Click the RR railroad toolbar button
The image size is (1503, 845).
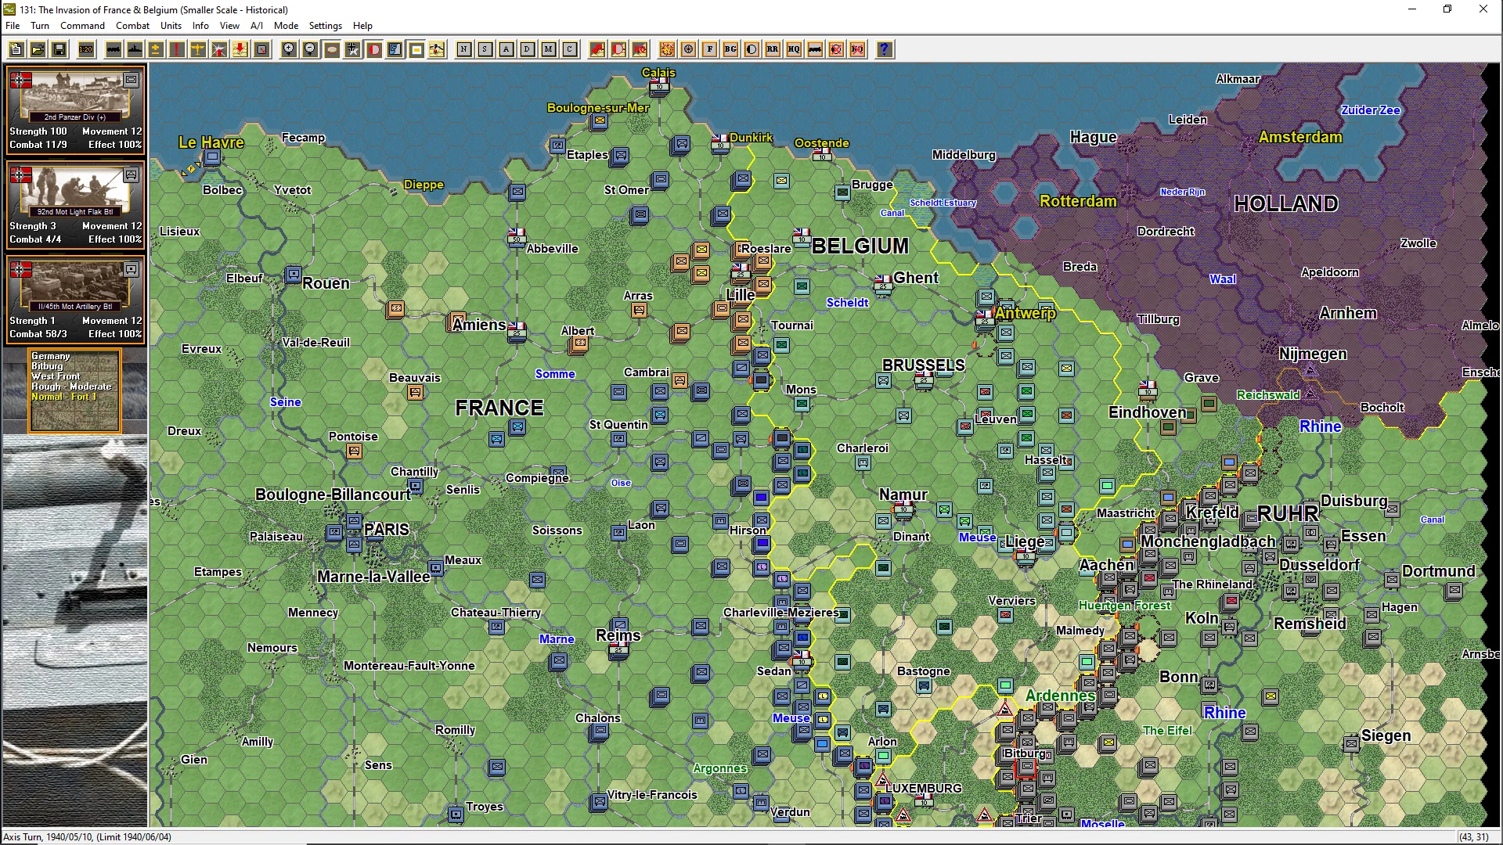(x=773, y=49)
